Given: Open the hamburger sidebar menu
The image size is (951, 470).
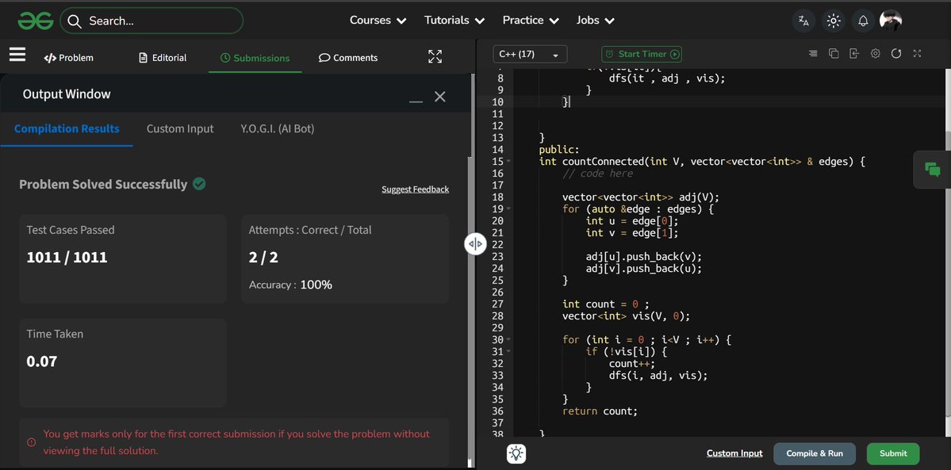Looking at the screenshot, I should (x=17, y=55).
